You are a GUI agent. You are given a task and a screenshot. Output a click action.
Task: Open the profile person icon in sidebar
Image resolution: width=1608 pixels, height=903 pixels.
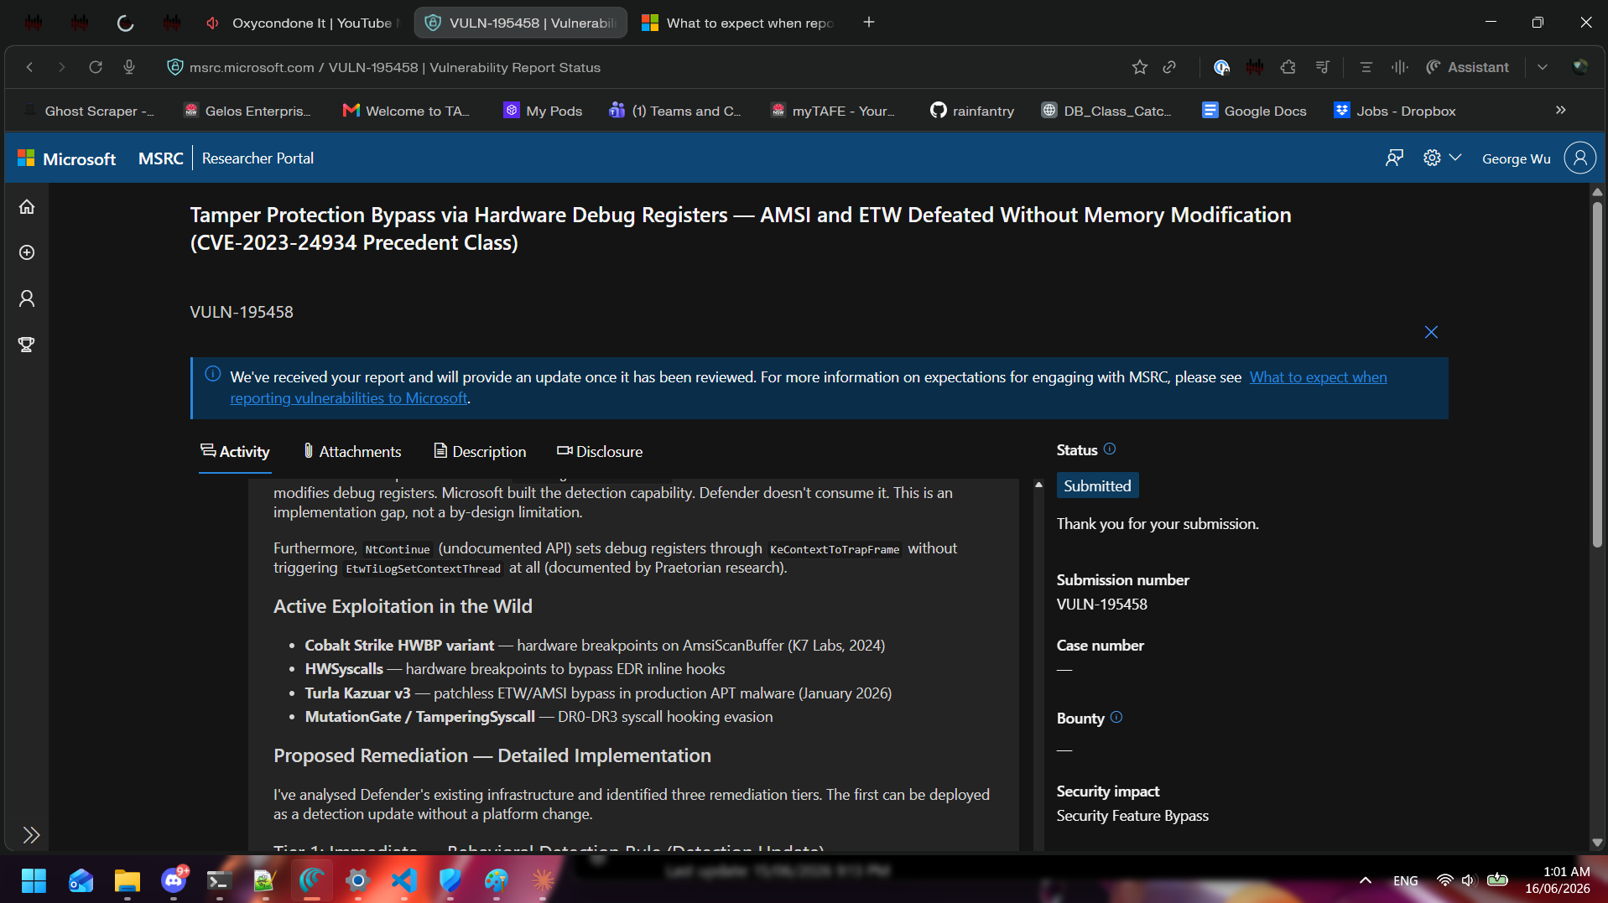click(x=27, y=298)
